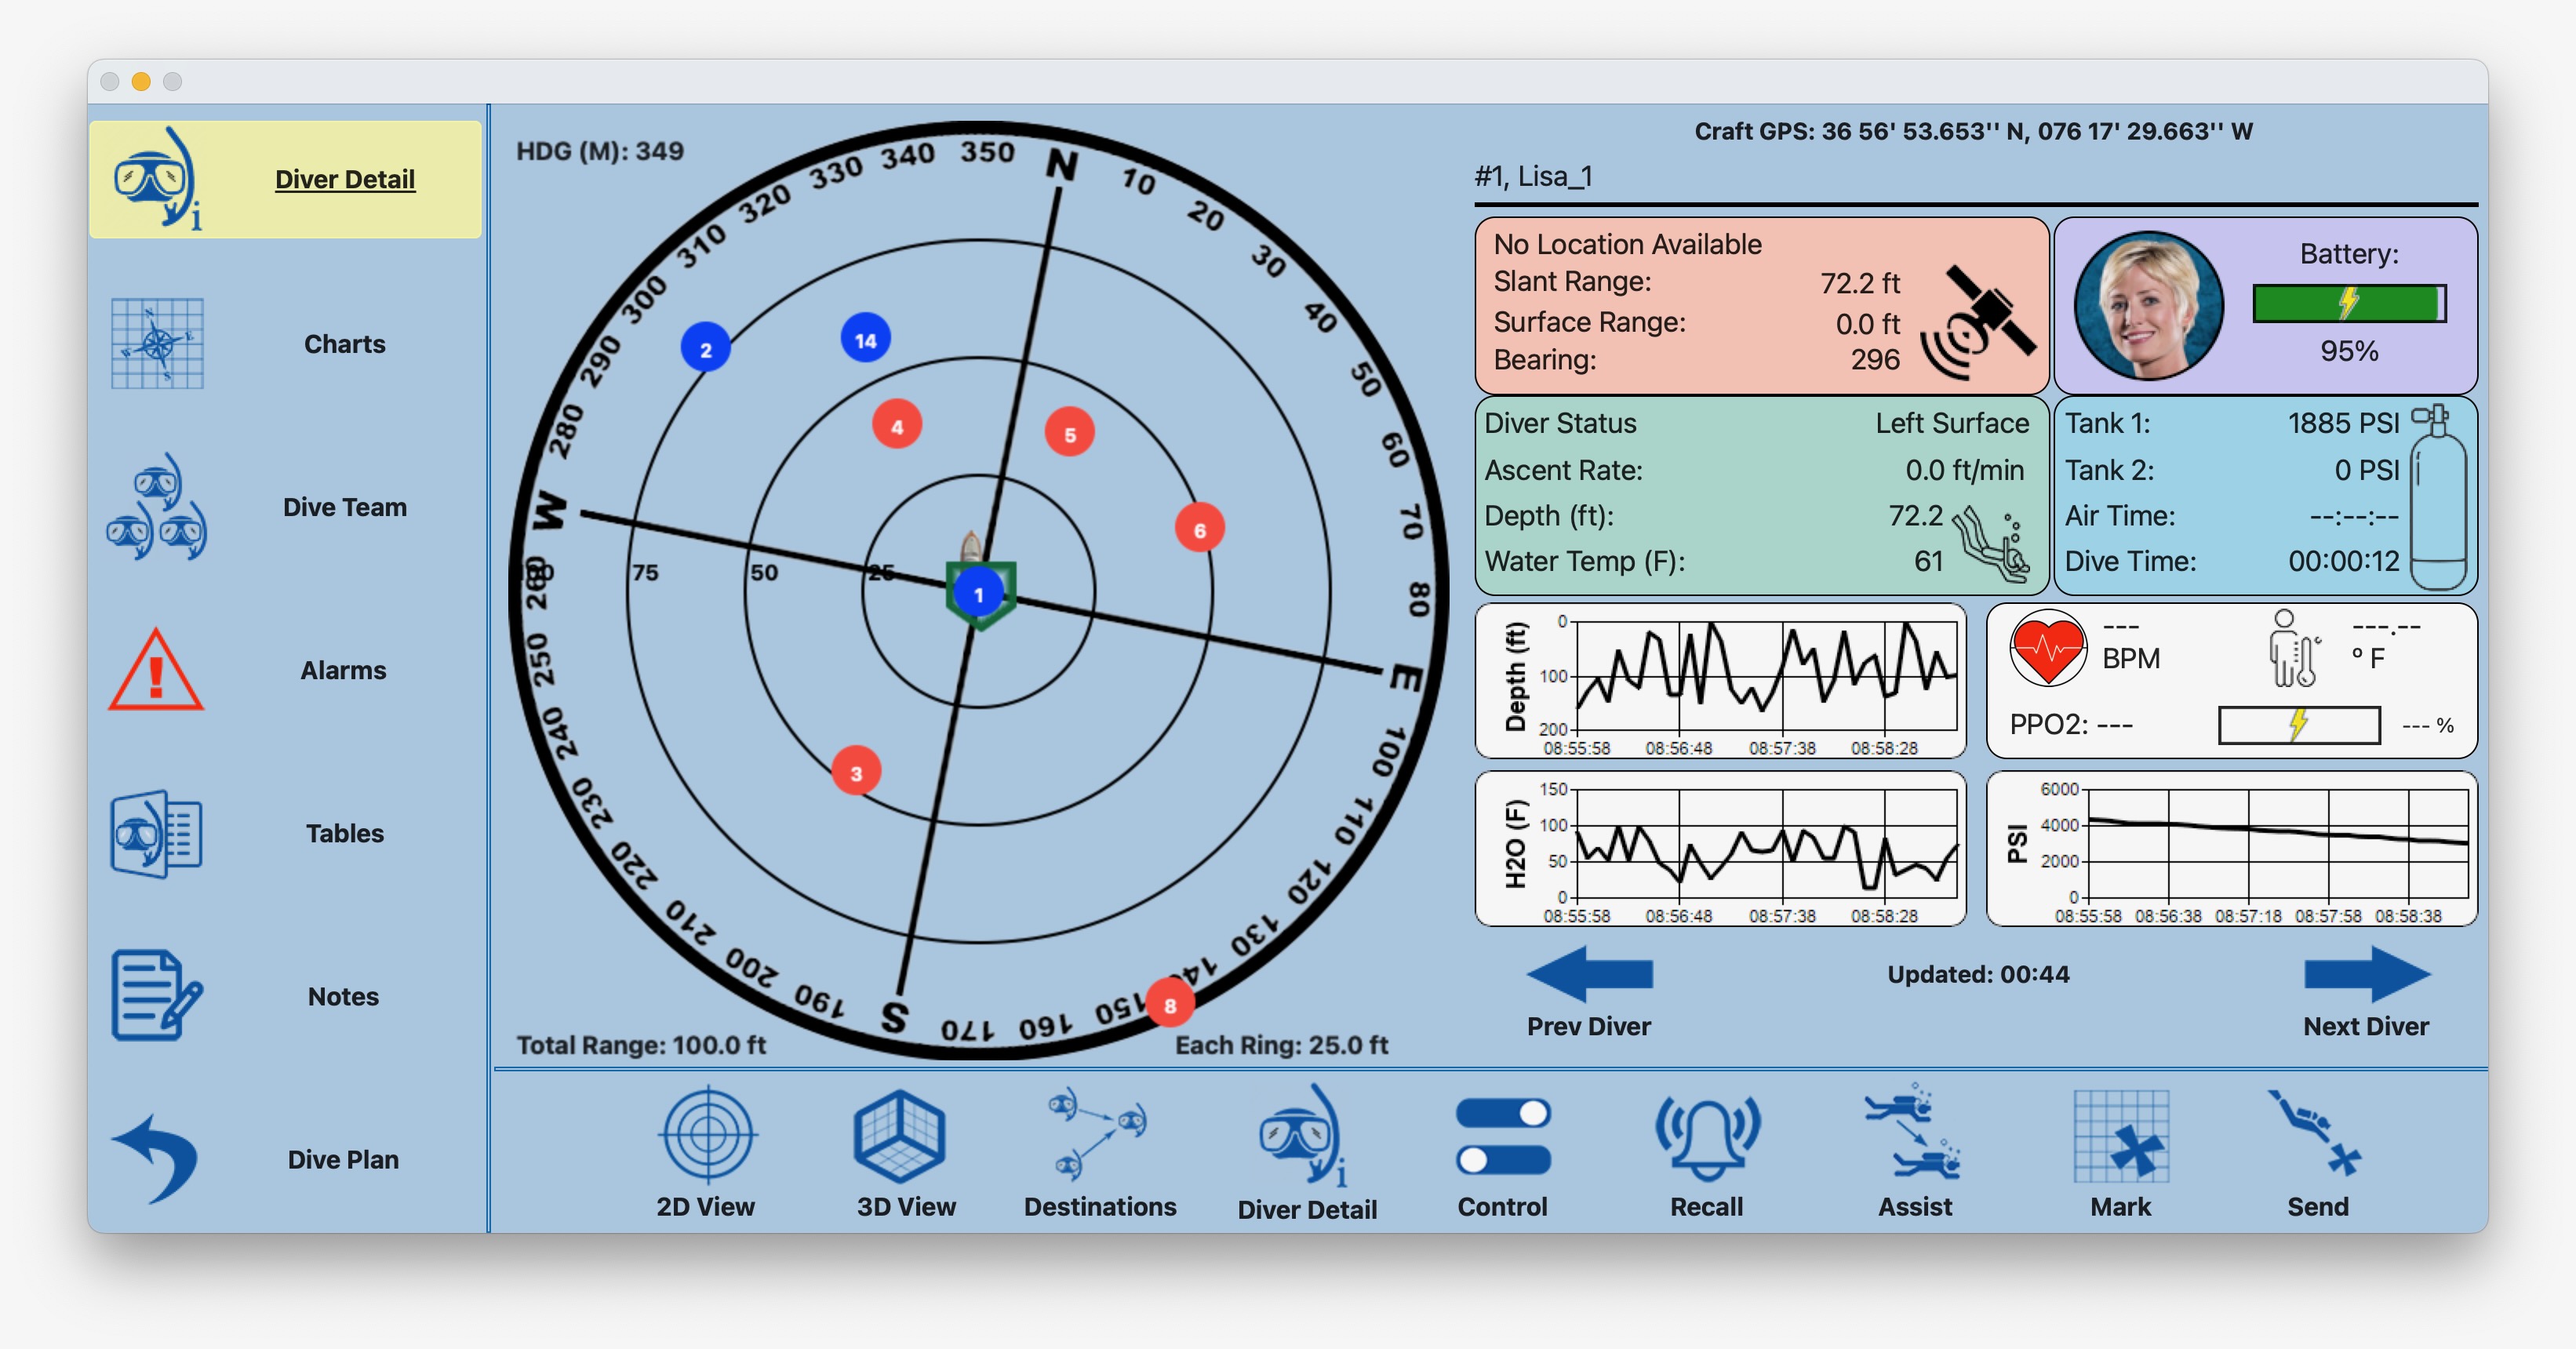Screen dimensions: 2576x1349
Task: Click the red warning triangle Alarms icon
Action: point(156,670)
